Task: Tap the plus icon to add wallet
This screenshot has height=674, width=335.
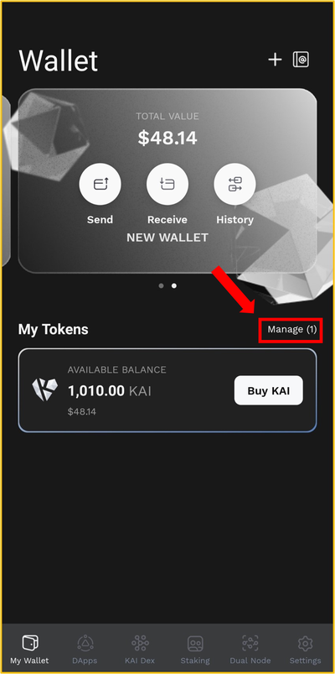Action: click(x=275, y=60)
